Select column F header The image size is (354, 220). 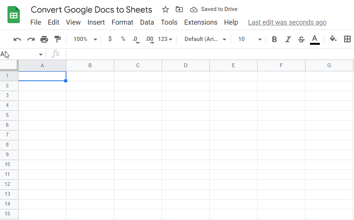tap(281, 66)
